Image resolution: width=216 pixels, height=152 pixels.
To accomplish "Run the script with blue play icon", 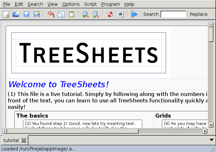I will point(134,14).
